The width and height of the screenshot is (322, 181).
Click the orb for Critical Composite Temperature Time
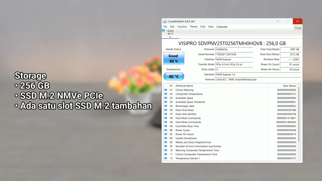tap(166, 154)
